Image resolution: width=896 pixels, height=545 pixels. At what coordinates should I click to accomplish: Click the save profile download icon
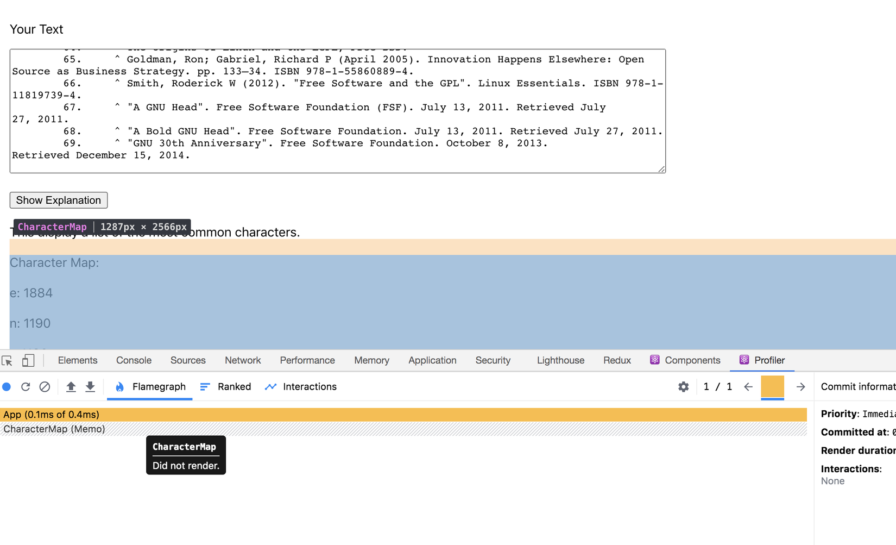pos(90,387)
